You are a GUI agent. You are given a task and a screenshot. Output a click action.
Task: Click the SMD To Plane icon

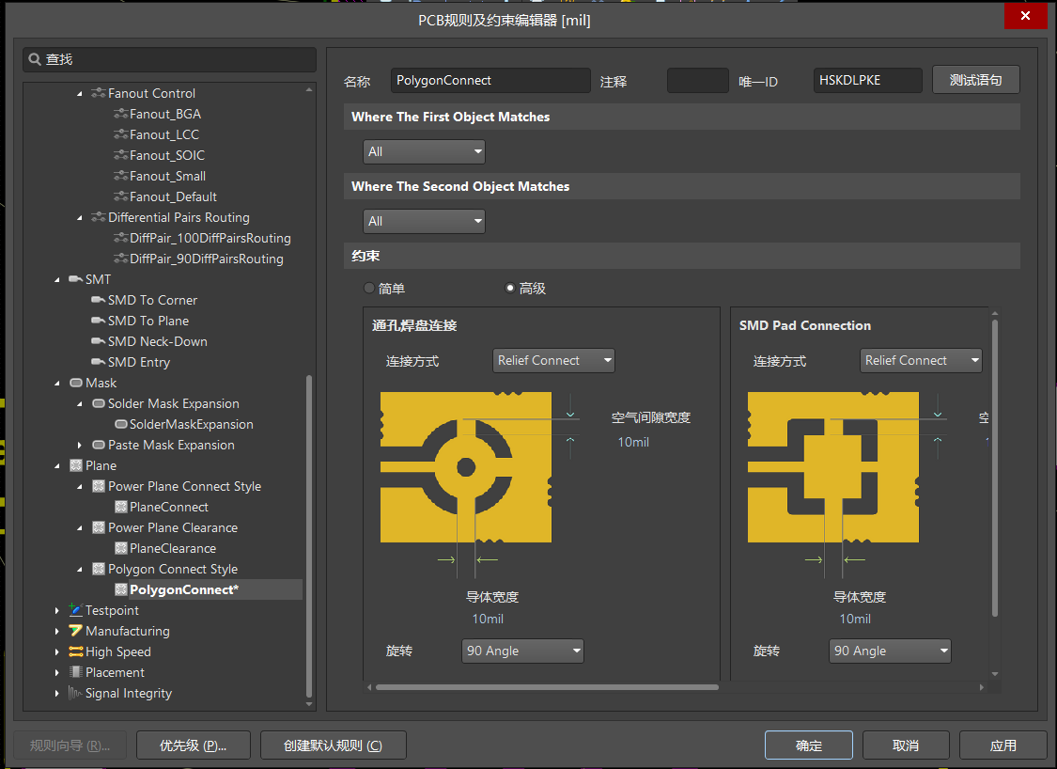pyautogui.click(x=99, y=322)
